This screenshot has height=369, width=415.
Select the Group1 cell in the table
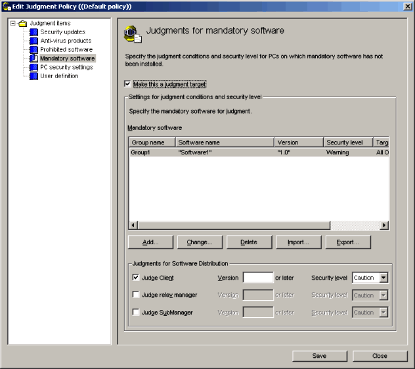click(141, 152)
